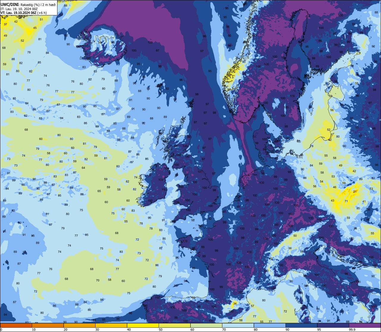Click the legend label '99.9'
381x332 pixels.
tap(352, 330)
